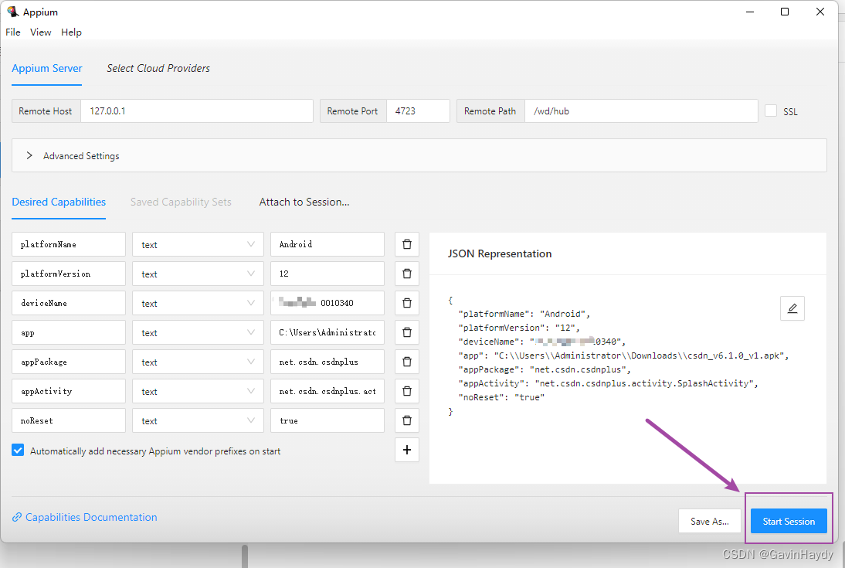Image resolution: width=845 pixels, height=568 pixels.
Task: Switch to the Appium Server tab
Action: click(x=47, y=69)
